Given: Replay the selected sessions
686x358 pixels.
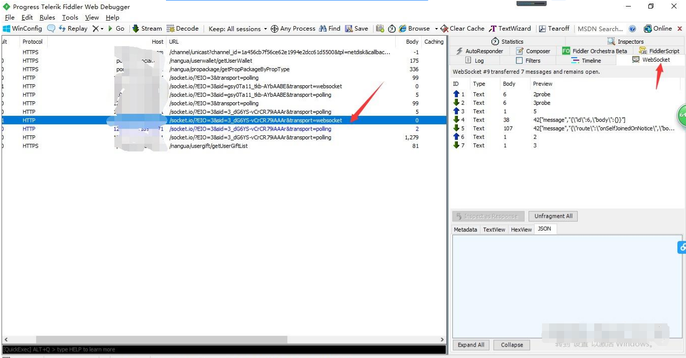Looking at the screenshot, I should (73, 29).
